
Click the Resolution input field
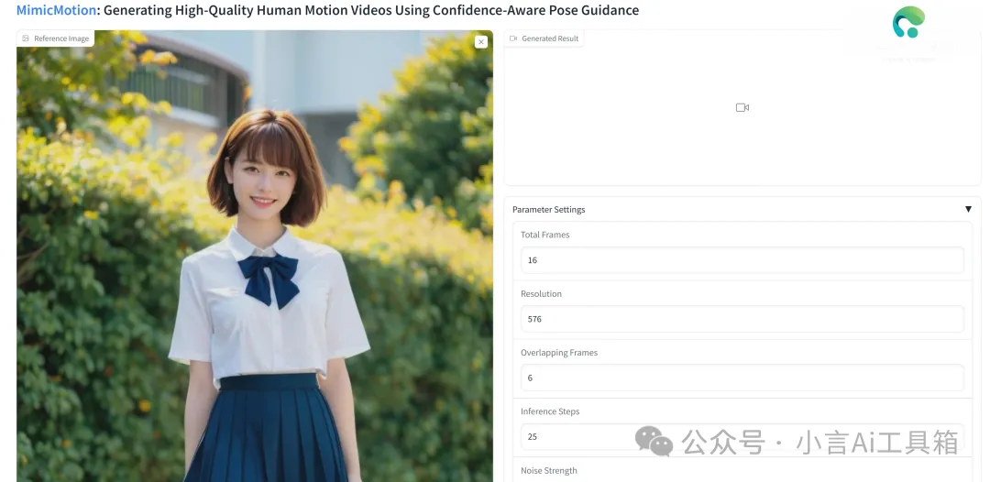[x=742, y=319]
